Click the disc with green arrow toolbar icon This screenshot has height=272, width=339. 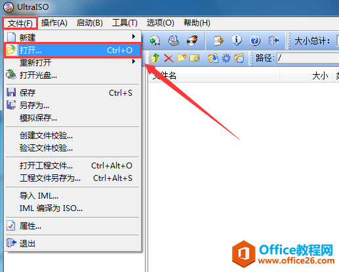[x=155, y=41]
